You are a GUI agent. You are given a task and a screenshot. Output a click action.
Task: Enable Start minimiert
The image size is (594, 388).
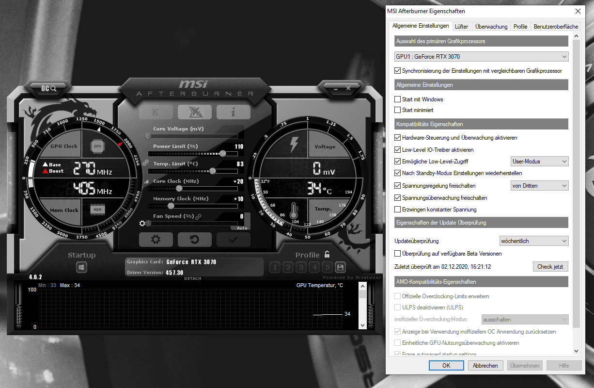tap(398, 110)
